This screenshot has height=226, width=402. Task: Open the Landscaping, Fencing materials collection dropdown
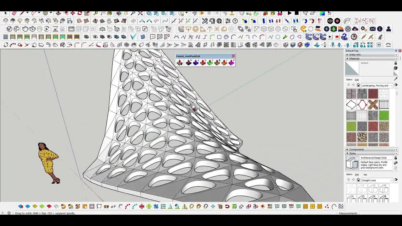[x=391, y=86]
